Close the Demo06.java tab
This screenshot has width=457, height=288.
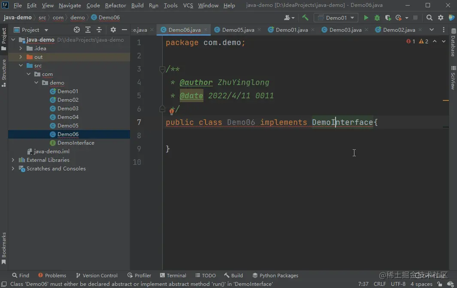(x=206, y=30)
